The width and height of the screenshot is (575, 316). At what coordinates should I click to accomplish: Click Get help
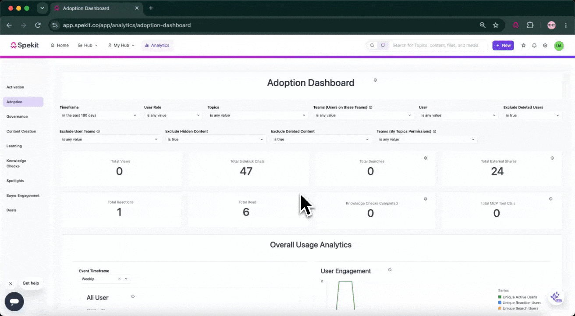(x=31, y=284)
